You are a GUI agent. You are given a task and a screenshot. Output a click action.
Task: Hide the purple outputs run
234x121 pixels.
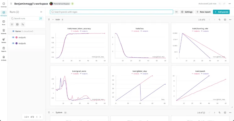click(x=13, y=43)
